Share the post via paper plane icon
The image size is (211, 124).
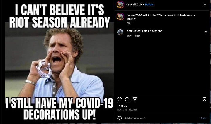pos(135,99)
